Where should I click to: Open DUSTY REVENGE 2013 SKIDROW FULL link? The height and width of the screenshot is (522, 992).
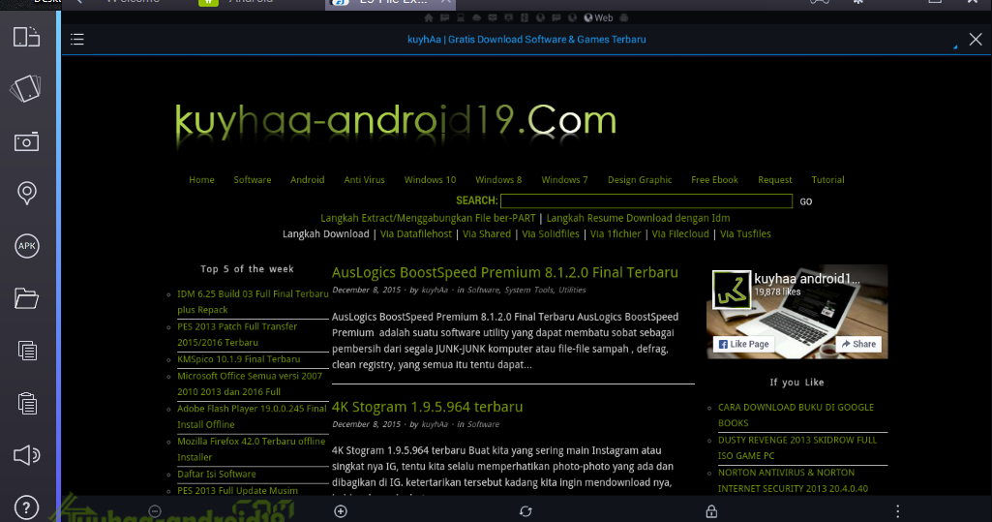pos(797,448)
